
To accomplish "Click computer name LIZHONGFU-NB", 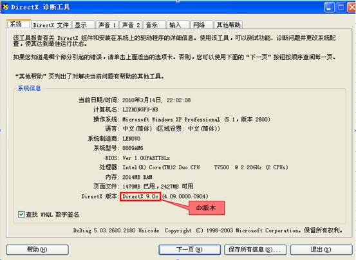I will click(x=140, y=109).
